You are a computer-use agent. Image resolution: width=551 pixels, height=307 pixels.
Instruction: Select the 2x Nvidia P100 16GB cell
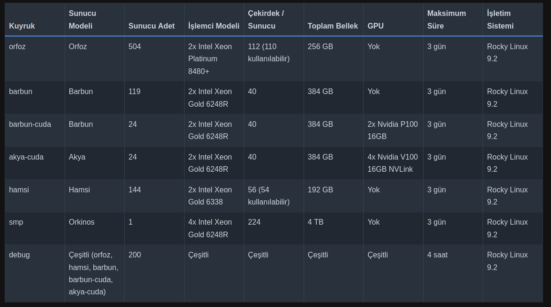coord(393,130)
